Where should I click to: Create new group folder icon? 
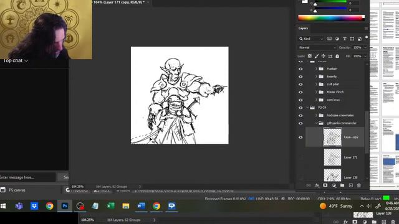pyautogui.click(x=342, y=185)
